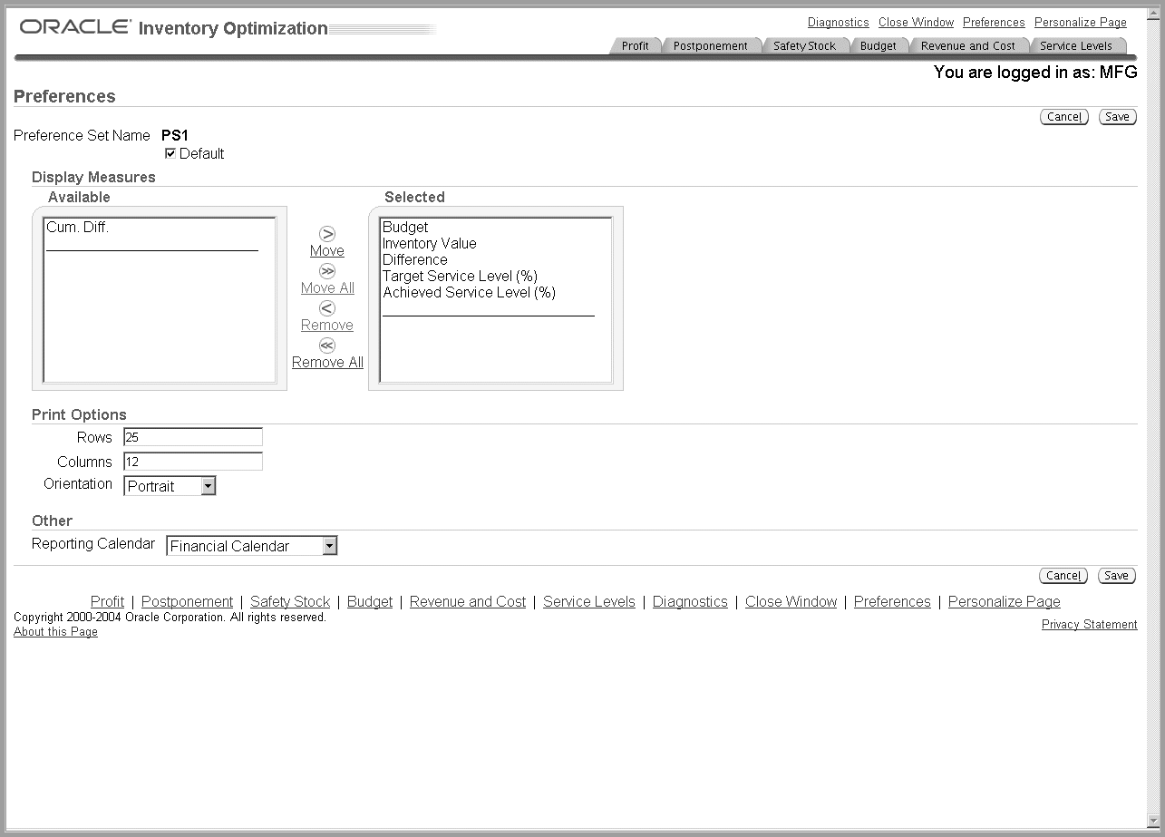Click the bottom Cancel button
This screenshot has width=1165, height=837.
1063,576
